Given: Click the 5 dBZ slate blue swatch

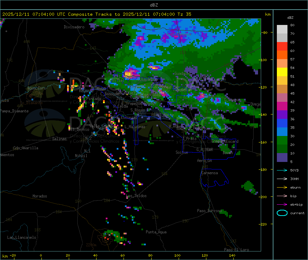Looking at the screenshot, I should [282, 158].
